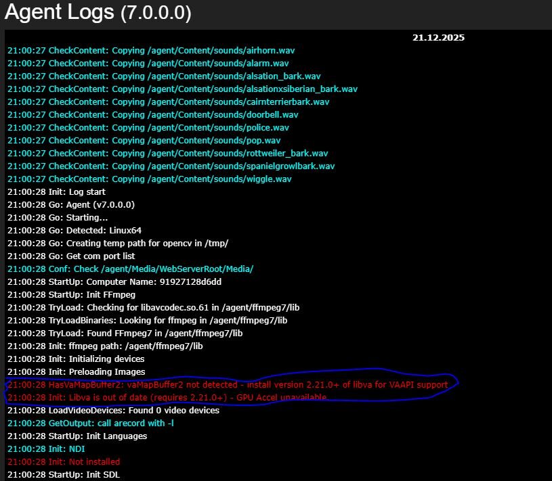The width and height of the screenshot is (552, 481).
Task: Select 'Go: Detected: Linux64' line
Action: point(75,230)
